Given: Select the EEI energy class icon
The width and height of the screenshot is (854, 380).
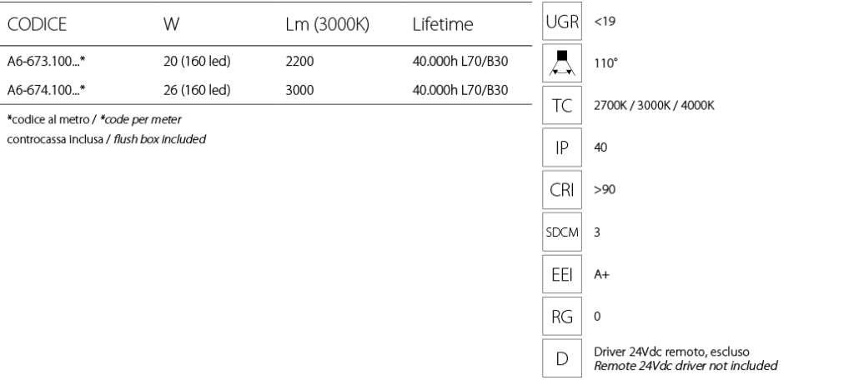Looking at the screenshot, I should coord(562,274).
